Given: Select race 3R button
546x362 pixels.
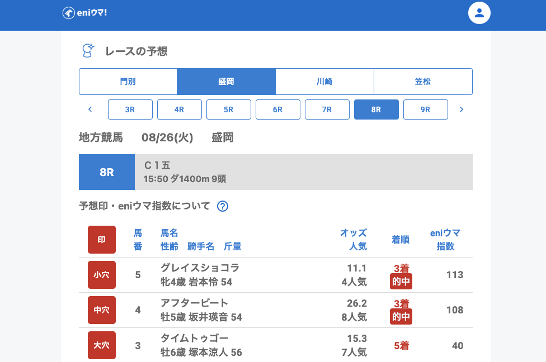Looking at the screenshot, I should point(130,109).
